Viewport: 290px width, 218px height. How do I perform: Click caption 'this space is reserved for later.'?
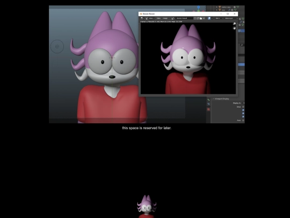point(147,128)
